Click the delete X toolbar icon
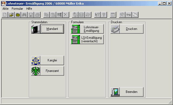The height and width of the screenshot is (105, 173). pyautogui.click(x=66, y=15)
